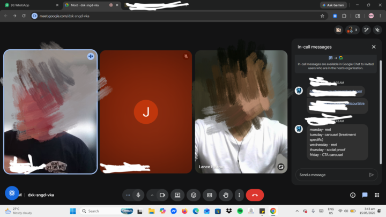Open the activities grid icon
The height and width of the screenshot is (217, 386).
click(x=377, y=195)
